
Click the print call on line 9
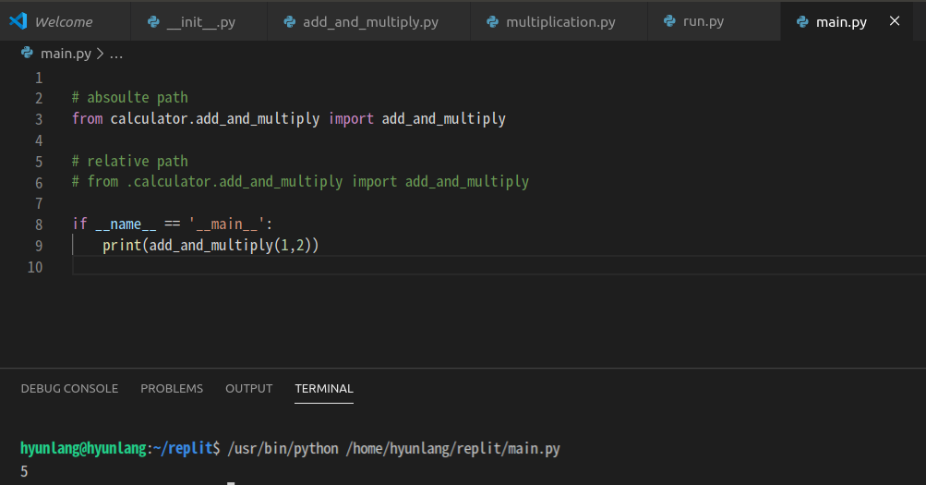(x=210, y=245)
